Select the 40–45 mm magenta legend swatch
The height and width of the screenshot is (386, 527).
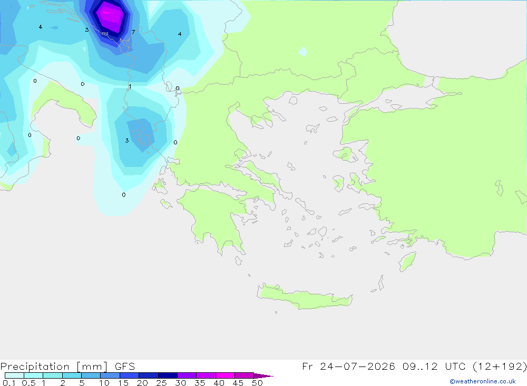pos(225,375)
